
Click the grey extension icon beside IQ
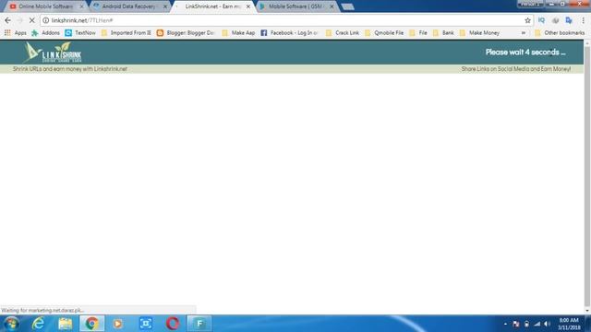tap(555, 20)
